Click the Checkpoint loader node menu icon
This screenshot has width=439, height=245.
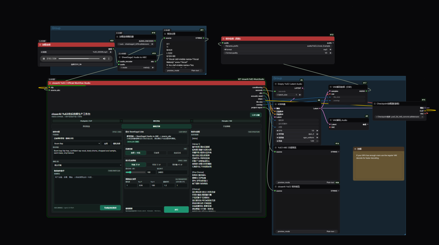[x=375, y=104]
